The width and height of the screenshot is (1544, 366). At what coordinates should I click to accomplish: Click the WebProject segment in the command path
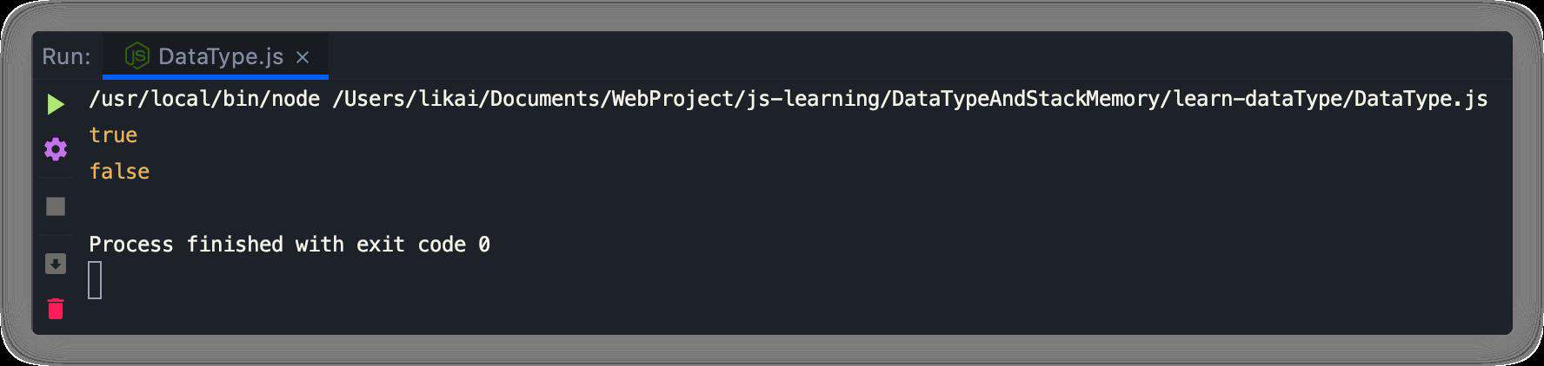(672, 99)
